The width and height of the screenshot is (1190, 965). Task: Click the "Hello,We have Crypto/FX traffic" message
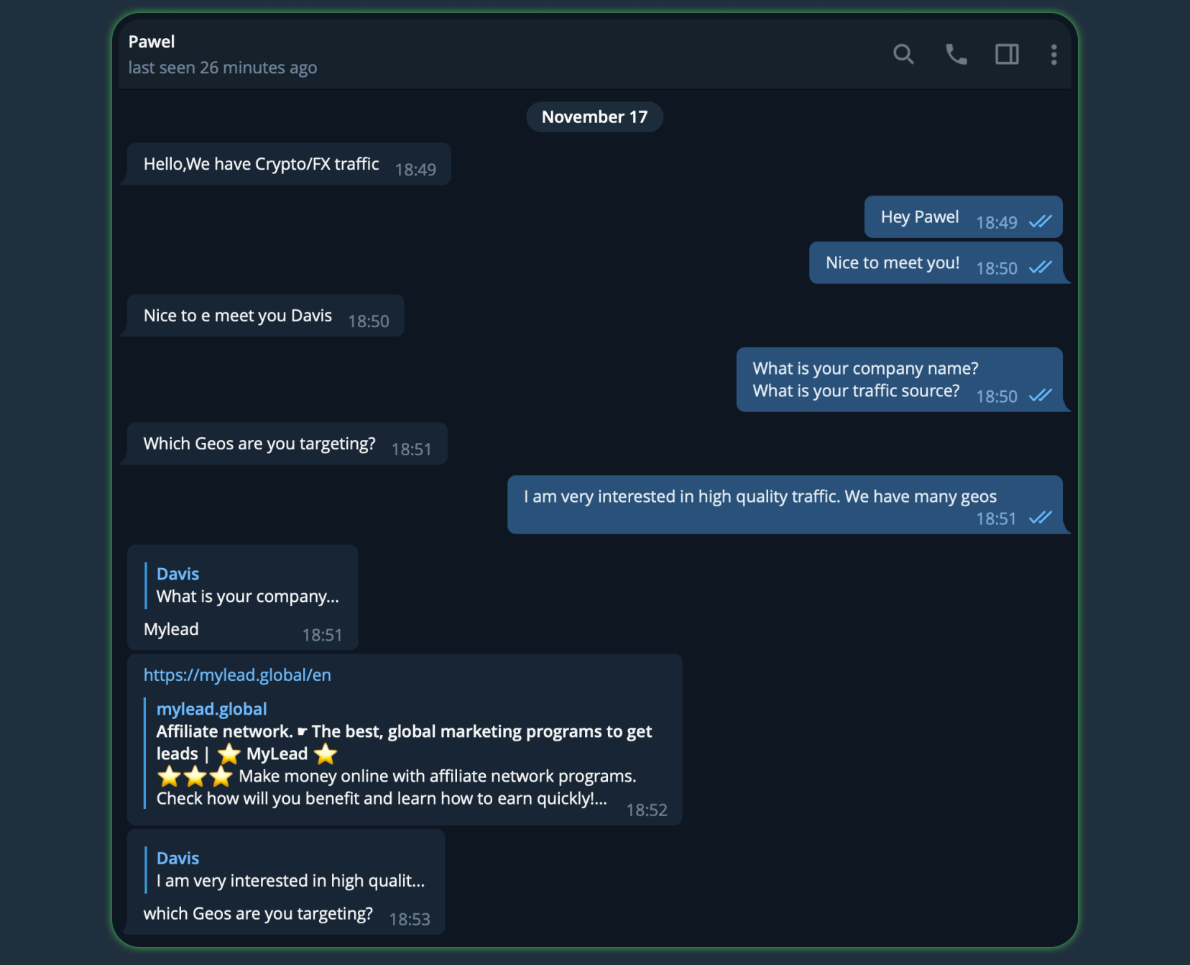[x=261, y=165]
